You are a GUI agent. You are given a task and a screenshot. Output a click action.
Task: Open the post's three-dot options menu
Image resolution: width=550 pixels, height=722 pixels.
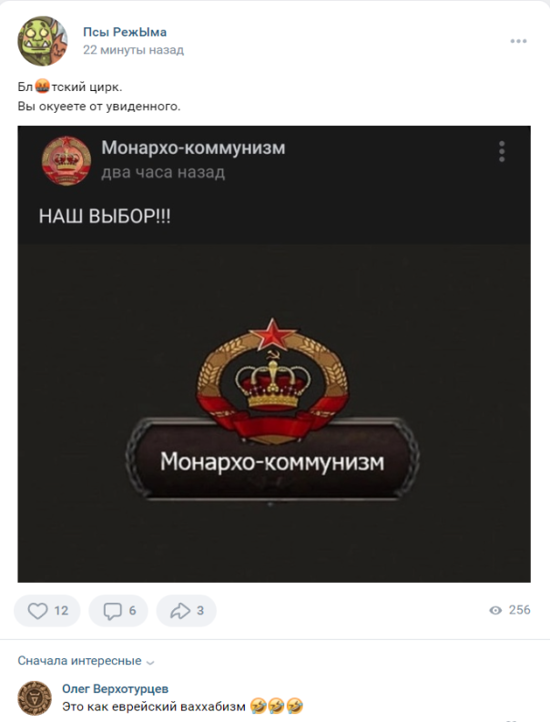point(518,41)
